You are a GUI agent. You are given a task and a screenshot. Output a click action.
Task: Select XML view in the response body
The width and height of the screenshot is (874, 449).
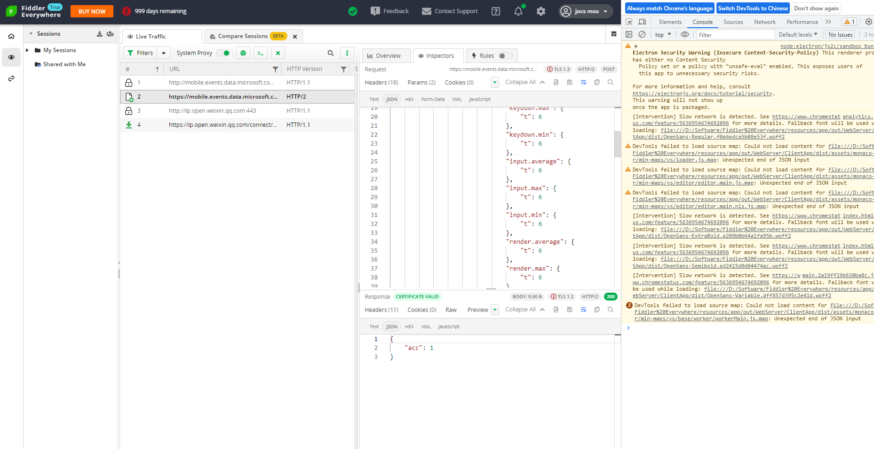pyautogui.click(x=426, y=326)
